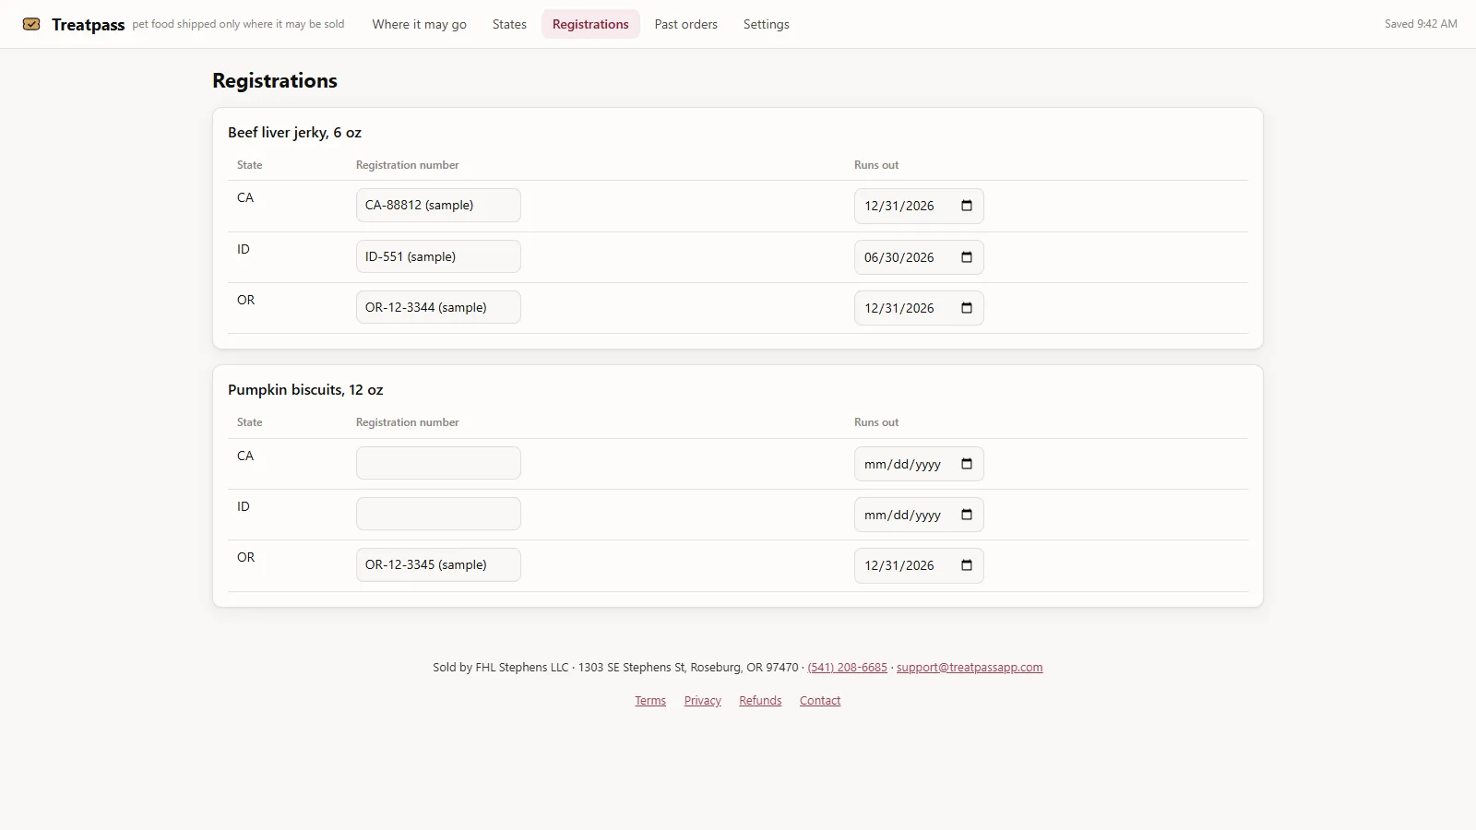Open calendar picker for Pumpkin biscuits ID

pyautogui.click(x=967, y=515)
